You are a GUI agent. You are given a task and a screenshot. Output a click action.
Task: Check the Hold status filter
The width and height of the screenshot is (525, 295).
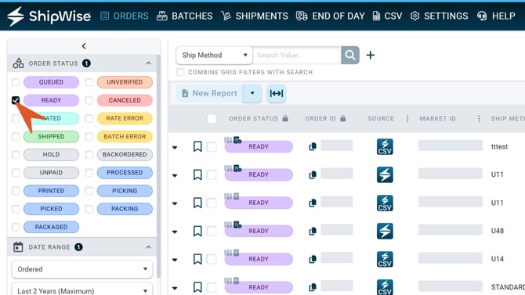click(x=16, y=154)
